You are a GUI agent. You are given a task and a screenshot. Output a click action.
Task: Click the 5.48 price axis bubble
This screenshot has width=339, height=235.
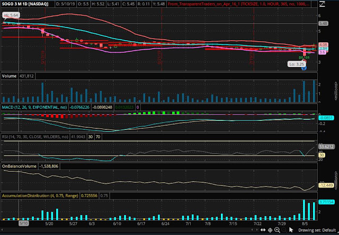pyautogui.click(x=324, y=23)
